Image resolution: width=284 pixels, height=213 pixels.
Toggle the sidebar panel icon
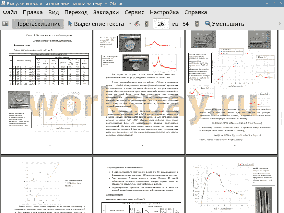point(5,24)
